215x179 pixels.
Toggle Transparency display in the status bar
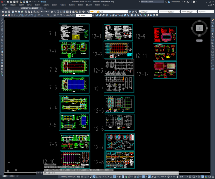pyautogui.click(x=123, y=177)
